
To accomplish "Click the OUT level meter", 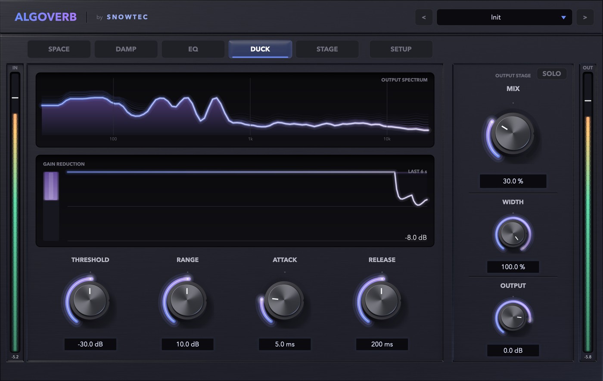I will [587, 212].
